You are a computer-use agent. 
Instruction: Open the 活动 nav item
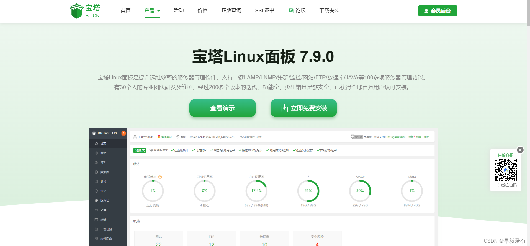point(179,11)
